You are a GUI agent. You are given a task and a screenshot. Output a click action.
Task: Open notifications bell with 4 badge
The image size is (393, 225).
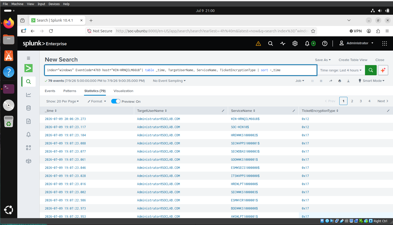pyautogui.click(x=310, y=43)
